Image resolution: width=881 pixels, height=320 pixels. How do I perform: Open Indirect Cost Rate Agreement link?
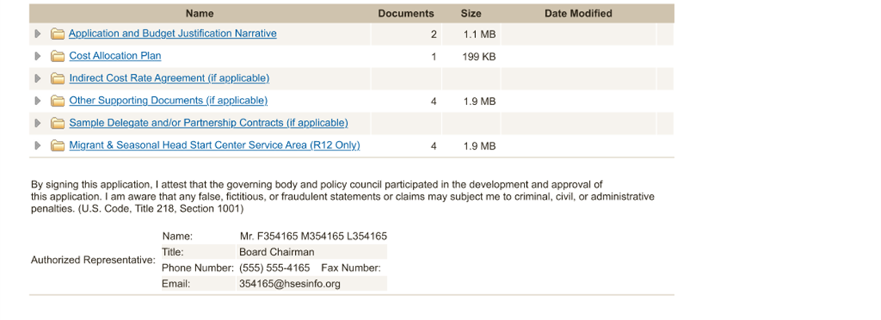tap(169, 79)
